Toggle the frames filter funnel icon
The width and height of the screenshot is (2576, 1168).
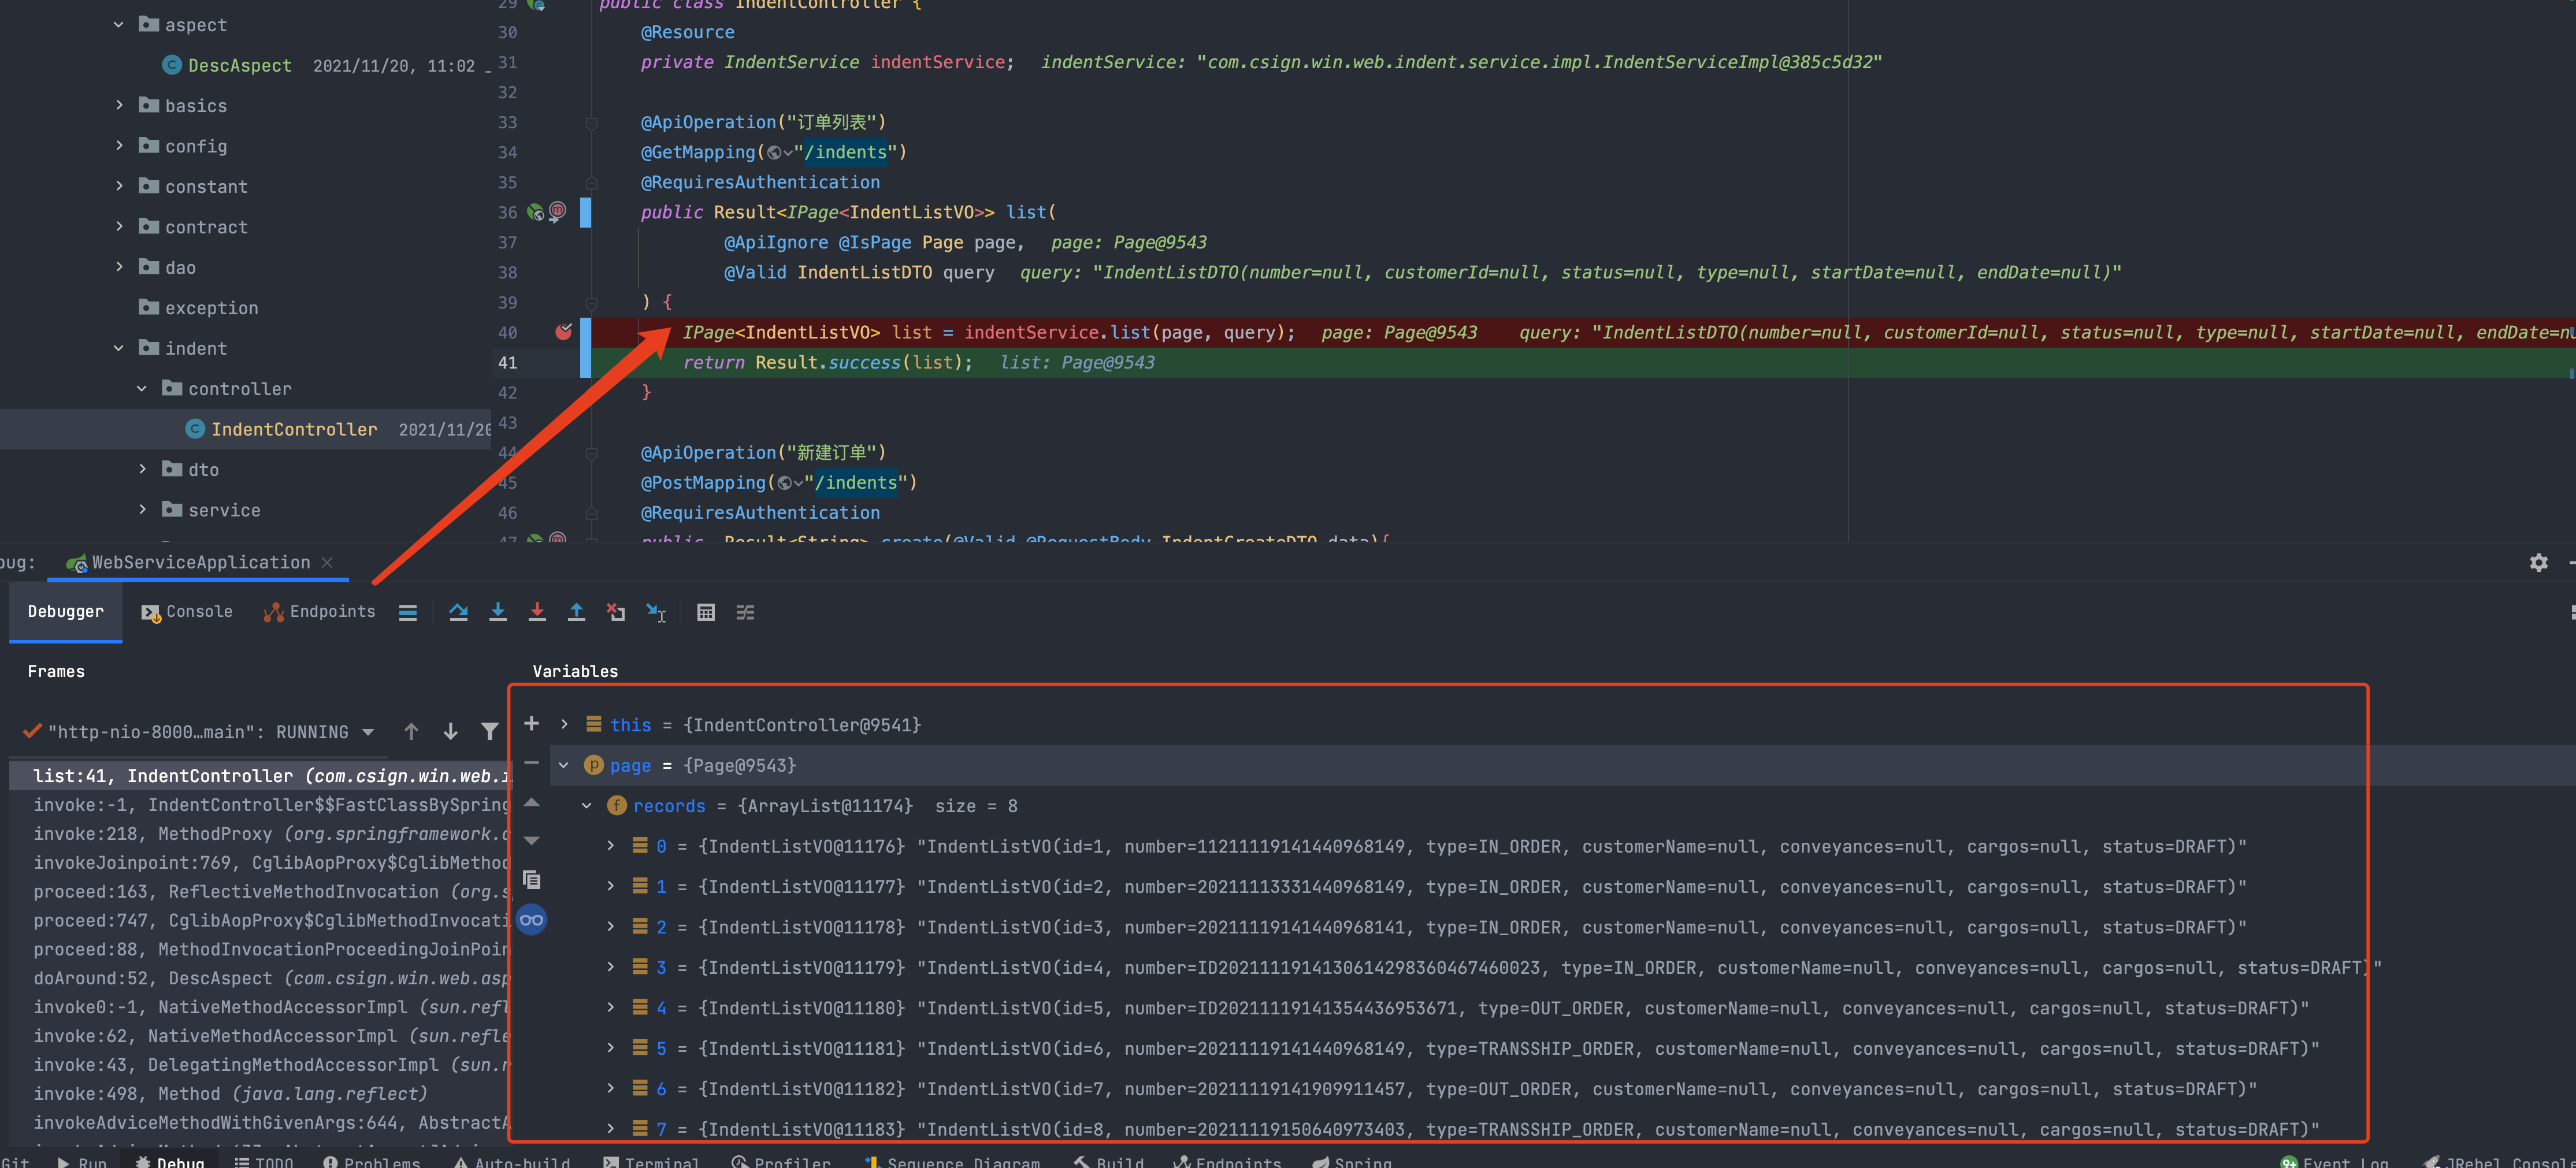(489, 732)
